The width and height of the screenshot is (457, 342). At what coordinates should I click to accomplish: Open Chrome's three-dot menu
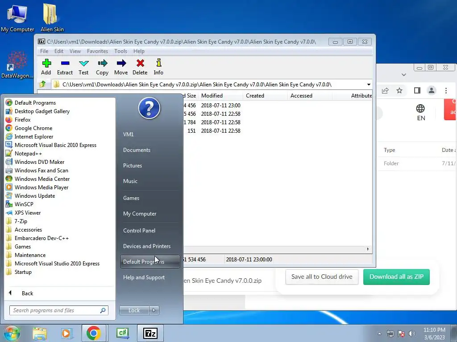coord(446,90)
